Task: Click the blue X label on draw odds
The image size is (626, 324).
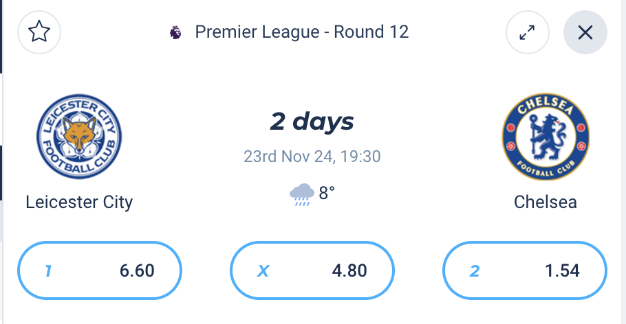Action: (263, 271)
